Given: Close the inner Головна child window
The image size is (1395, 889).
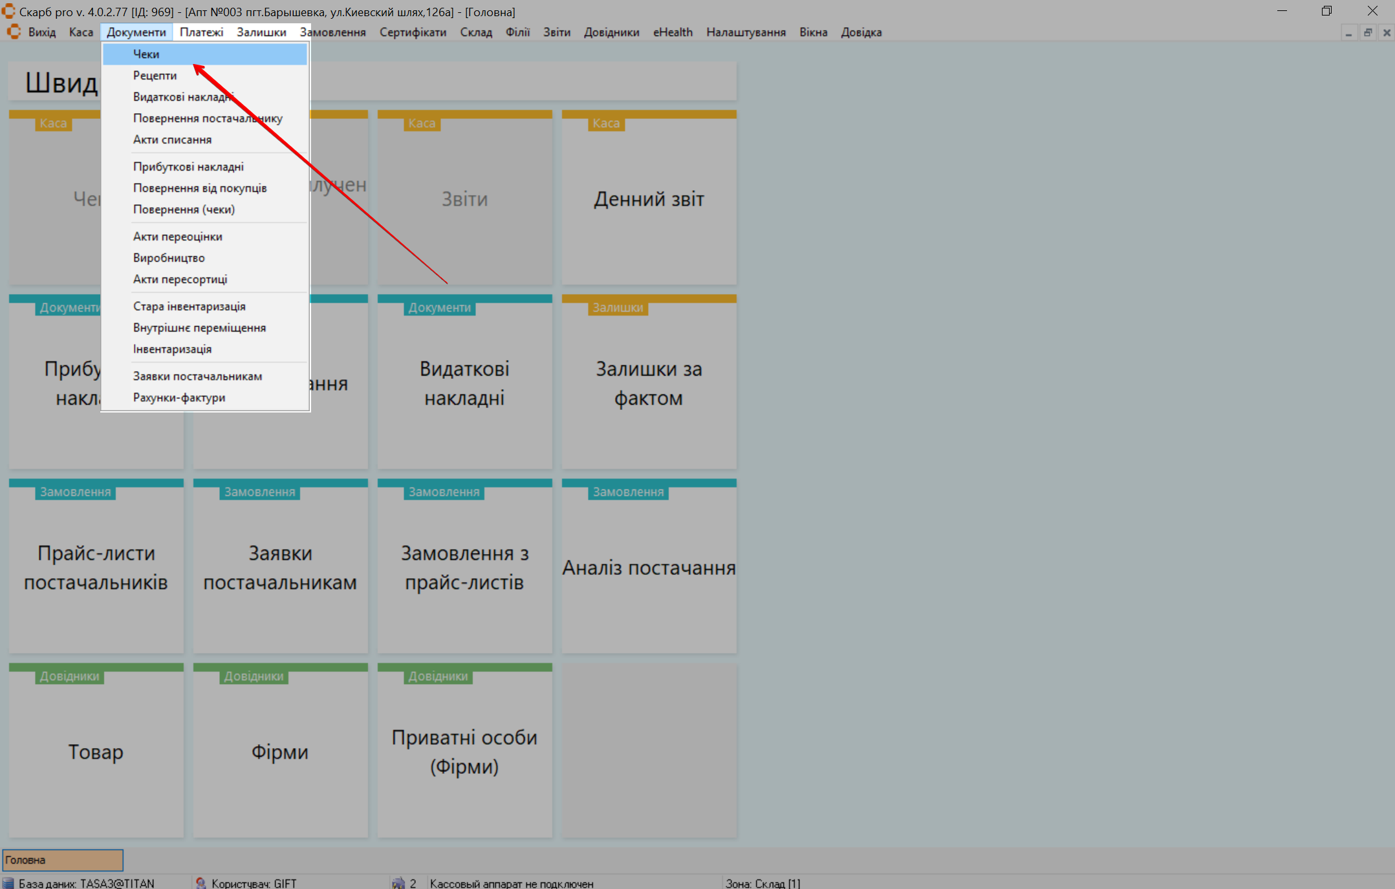Looking at the screenshot, I should pyautogui.click(x=1387, y=32).
